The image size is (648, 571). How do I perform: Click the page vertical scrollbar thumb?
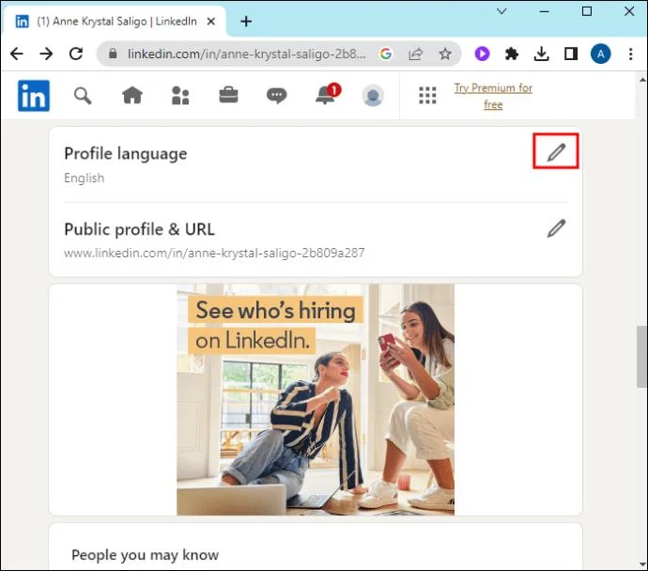coord(641,357)
